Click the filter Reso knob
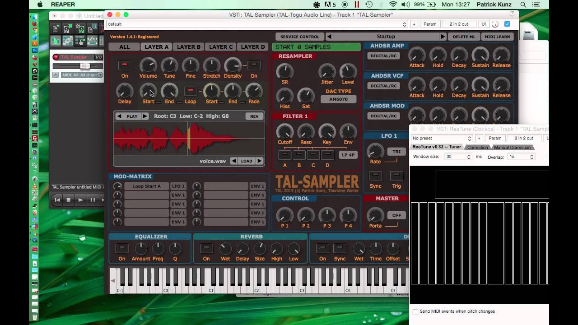This screenshot has height=325, width=578. (x=306, y=131)
